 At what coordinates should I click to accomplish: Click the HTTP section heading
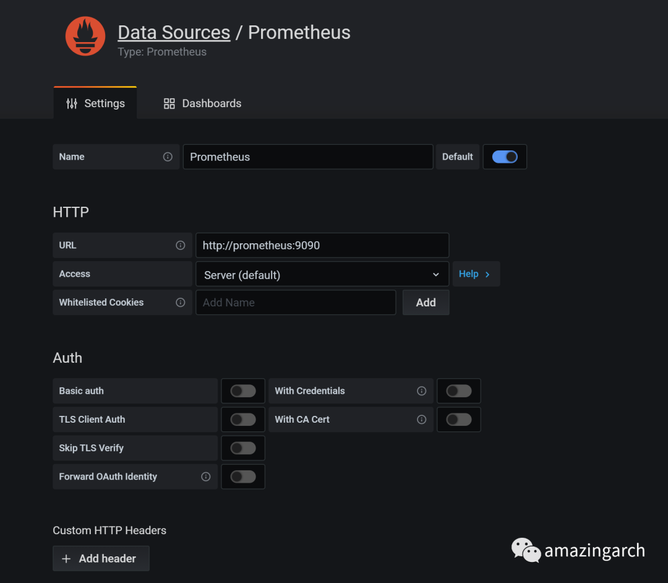pos(71,212)
